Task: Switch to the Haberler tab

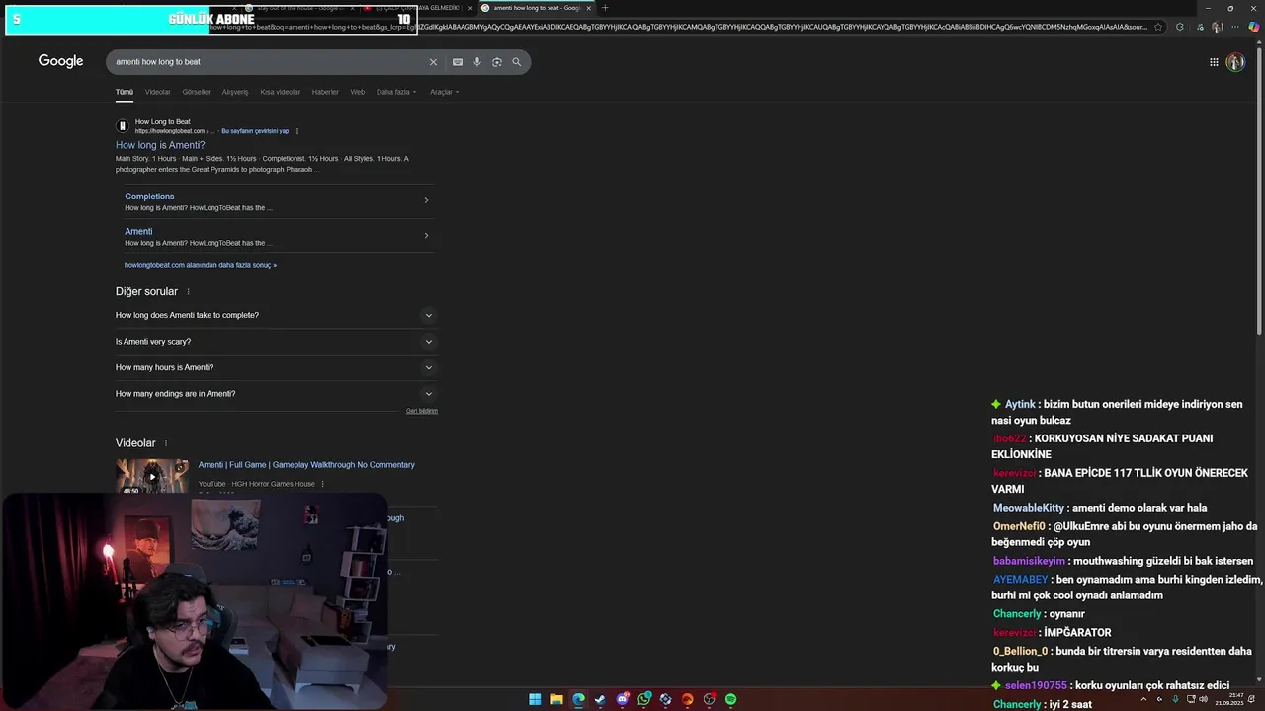Action: [x=325, y=92]
